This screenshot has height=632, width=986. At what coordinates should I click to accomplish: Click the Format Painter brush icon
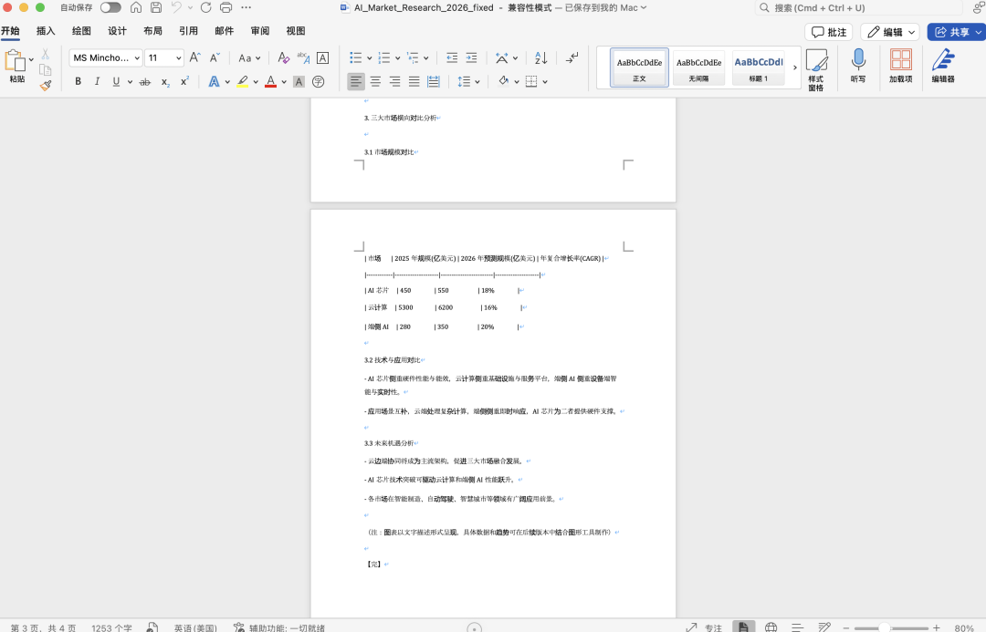[x=45, y=85]
